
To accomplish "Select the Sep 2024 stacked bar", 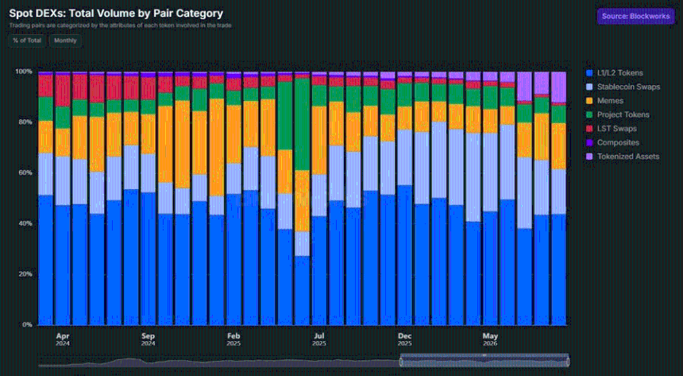I will click(x=148, y=199).
